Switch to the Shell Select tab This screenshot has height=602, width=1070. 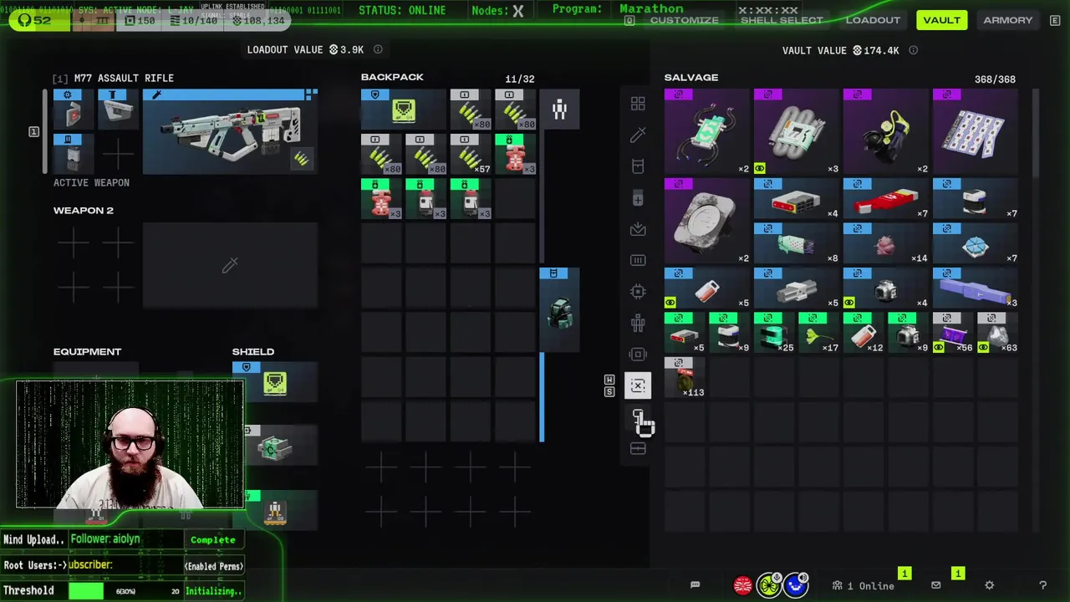[x=782, y=20]
